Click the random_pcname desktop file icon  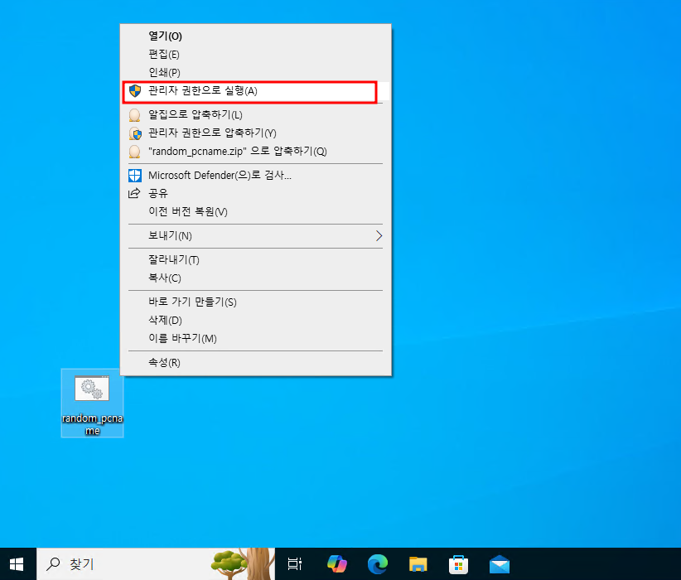92,391
